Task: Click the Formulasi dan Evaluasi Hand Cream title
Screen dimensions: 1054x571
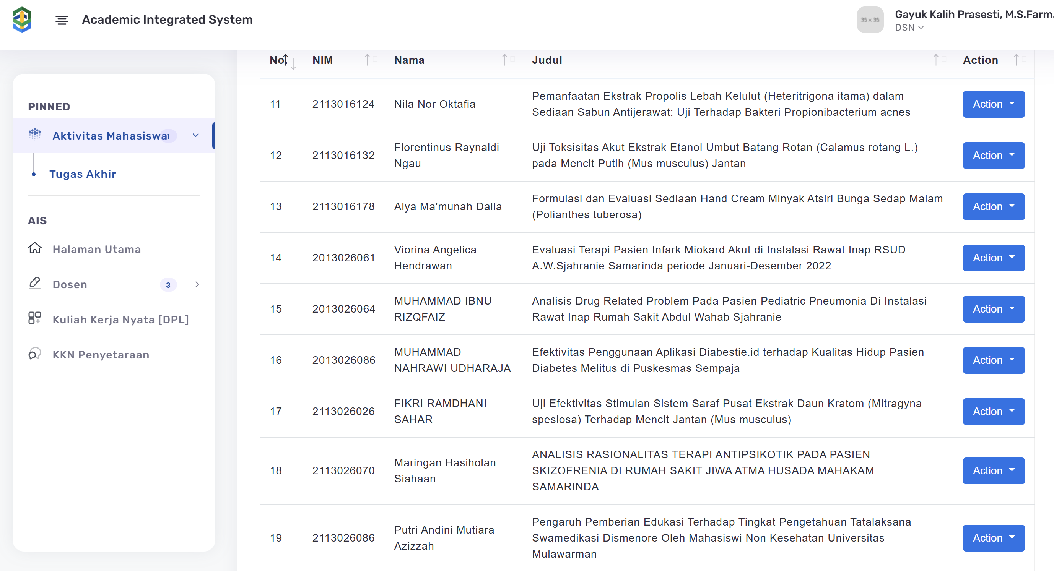Action: 737,206
